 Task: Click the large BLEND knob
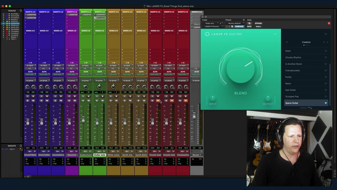click(241, 69)
